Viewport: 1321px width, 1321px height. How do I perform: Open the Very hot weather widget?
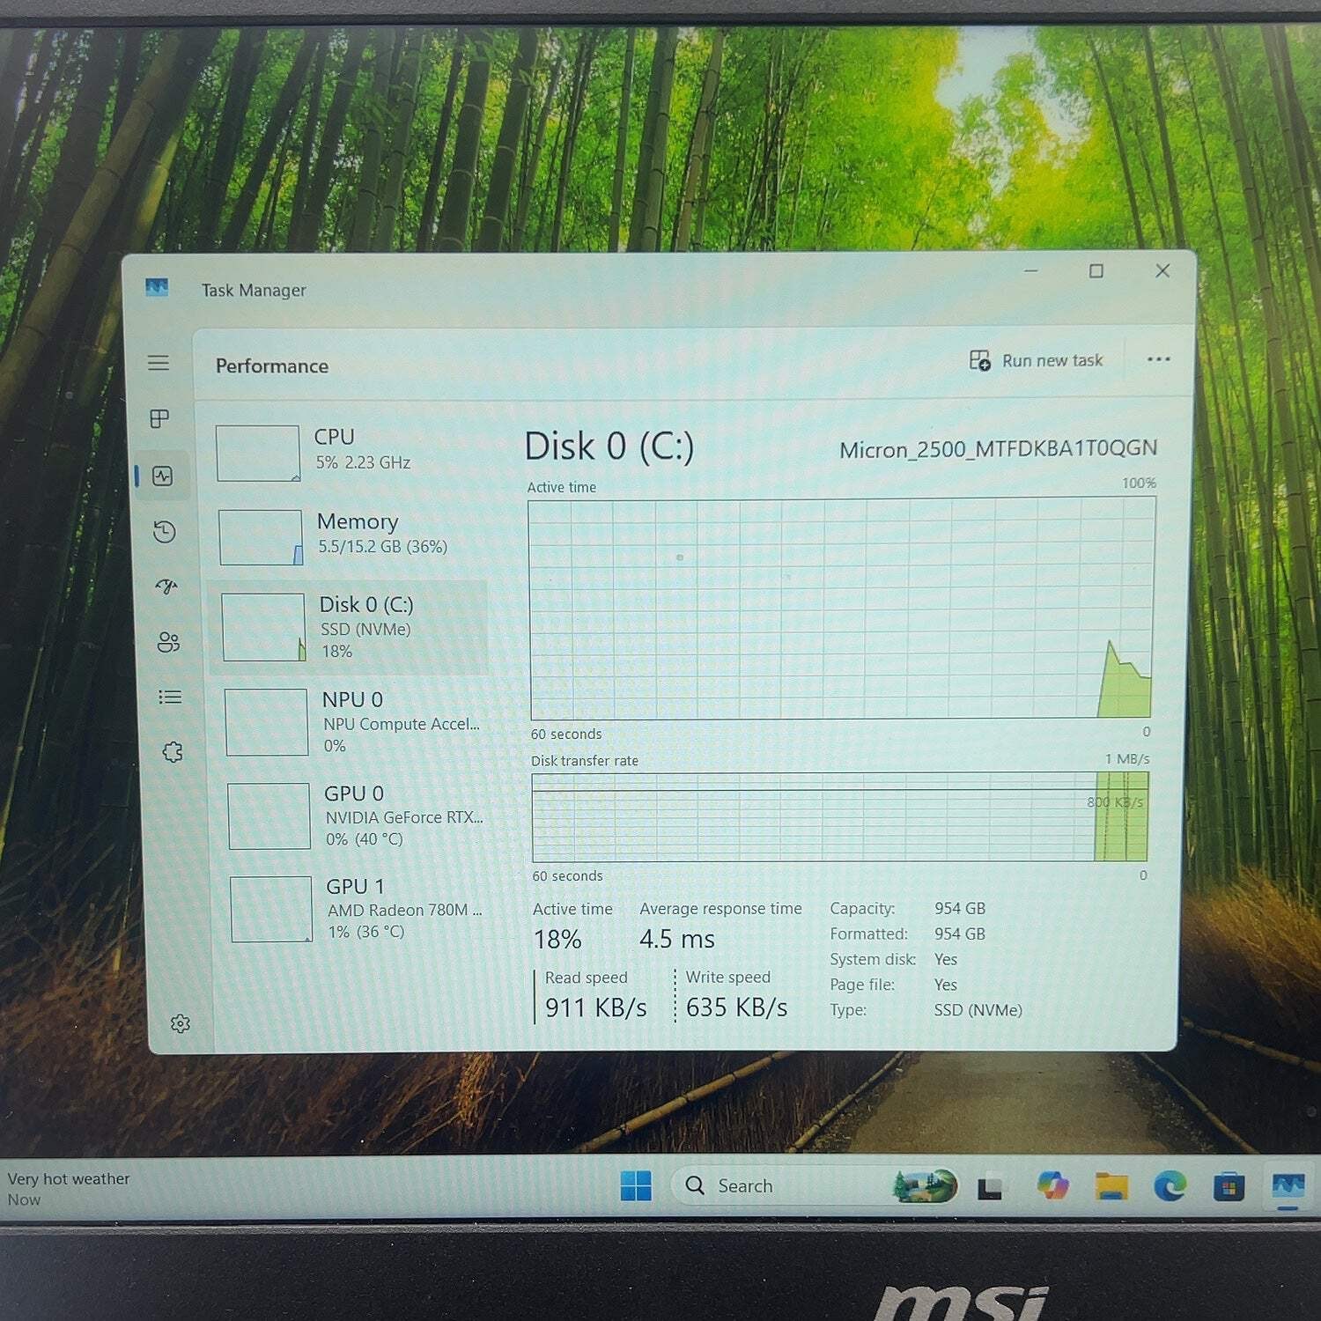tap(69, 1188)
